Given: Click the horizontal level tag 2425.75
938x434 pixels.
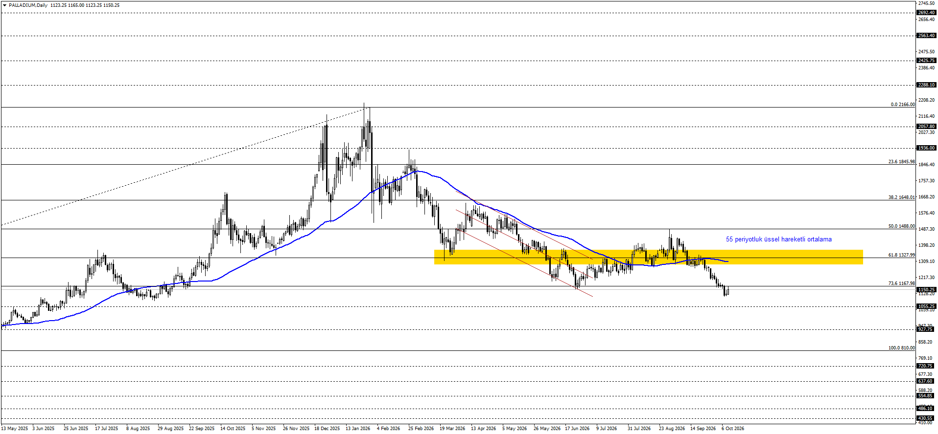Looking at the screenshot, I should [x=926, y=61].
